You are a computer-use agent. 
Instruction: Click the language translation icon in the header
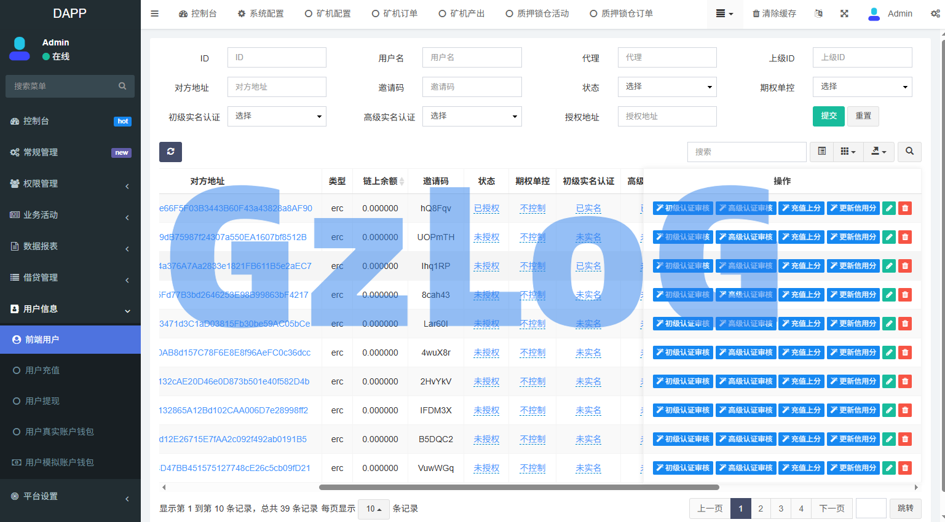pyautogui.click(x=818, y=13)
